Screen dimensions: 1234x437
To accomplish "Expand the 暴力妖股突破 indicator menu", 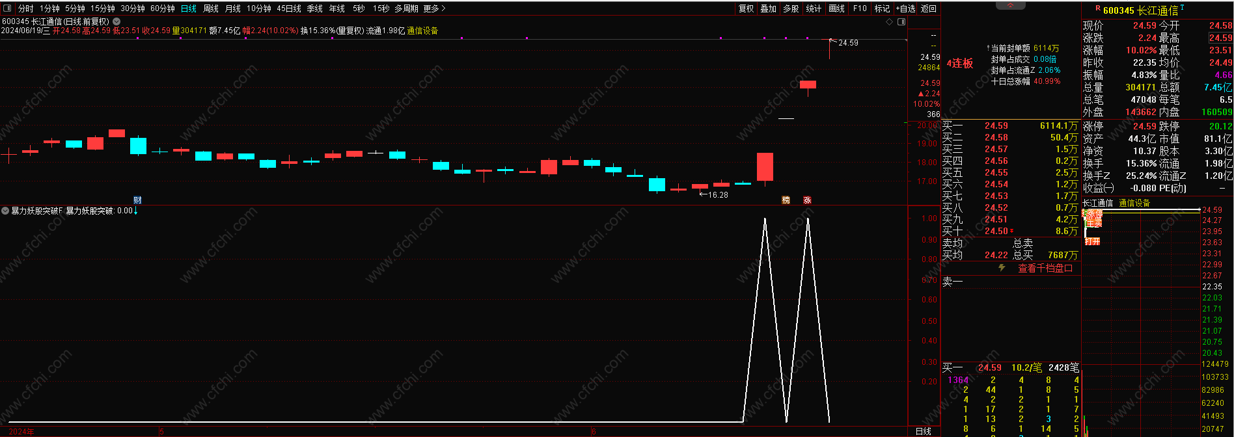I will (5, 211).
